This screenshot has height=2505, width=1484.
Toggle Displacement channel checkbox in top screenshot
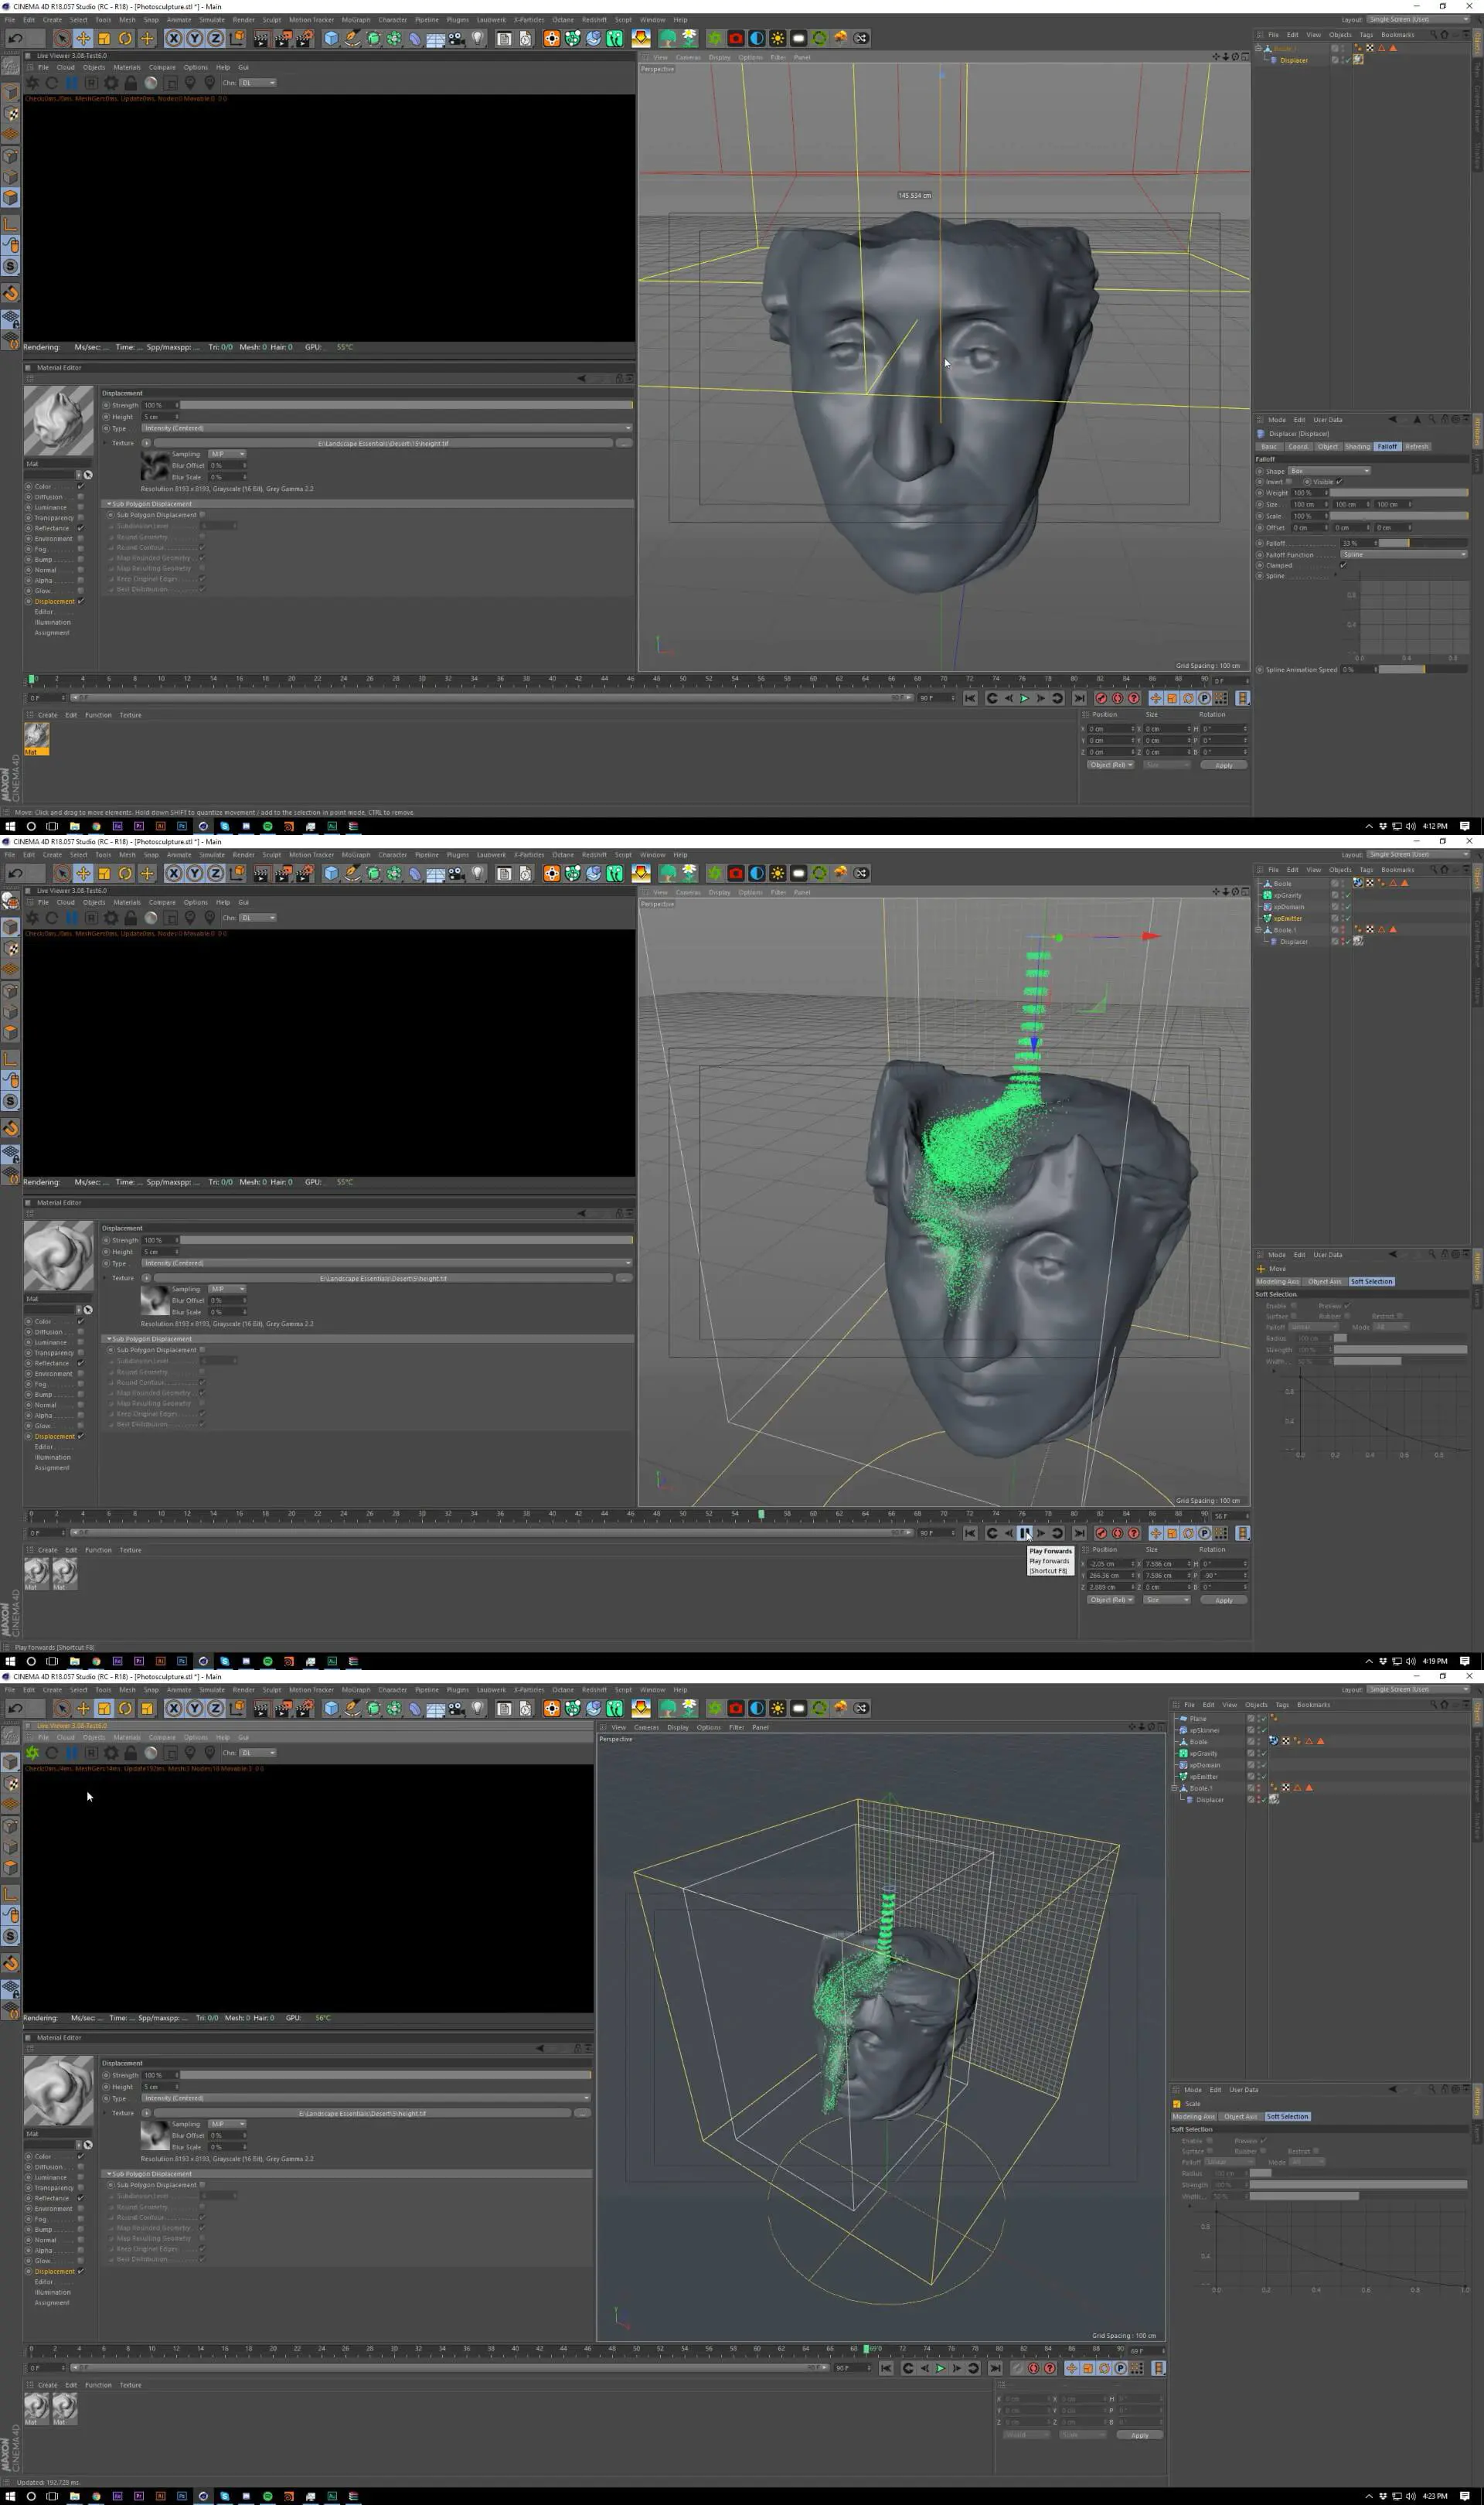[x=80, y=601]
